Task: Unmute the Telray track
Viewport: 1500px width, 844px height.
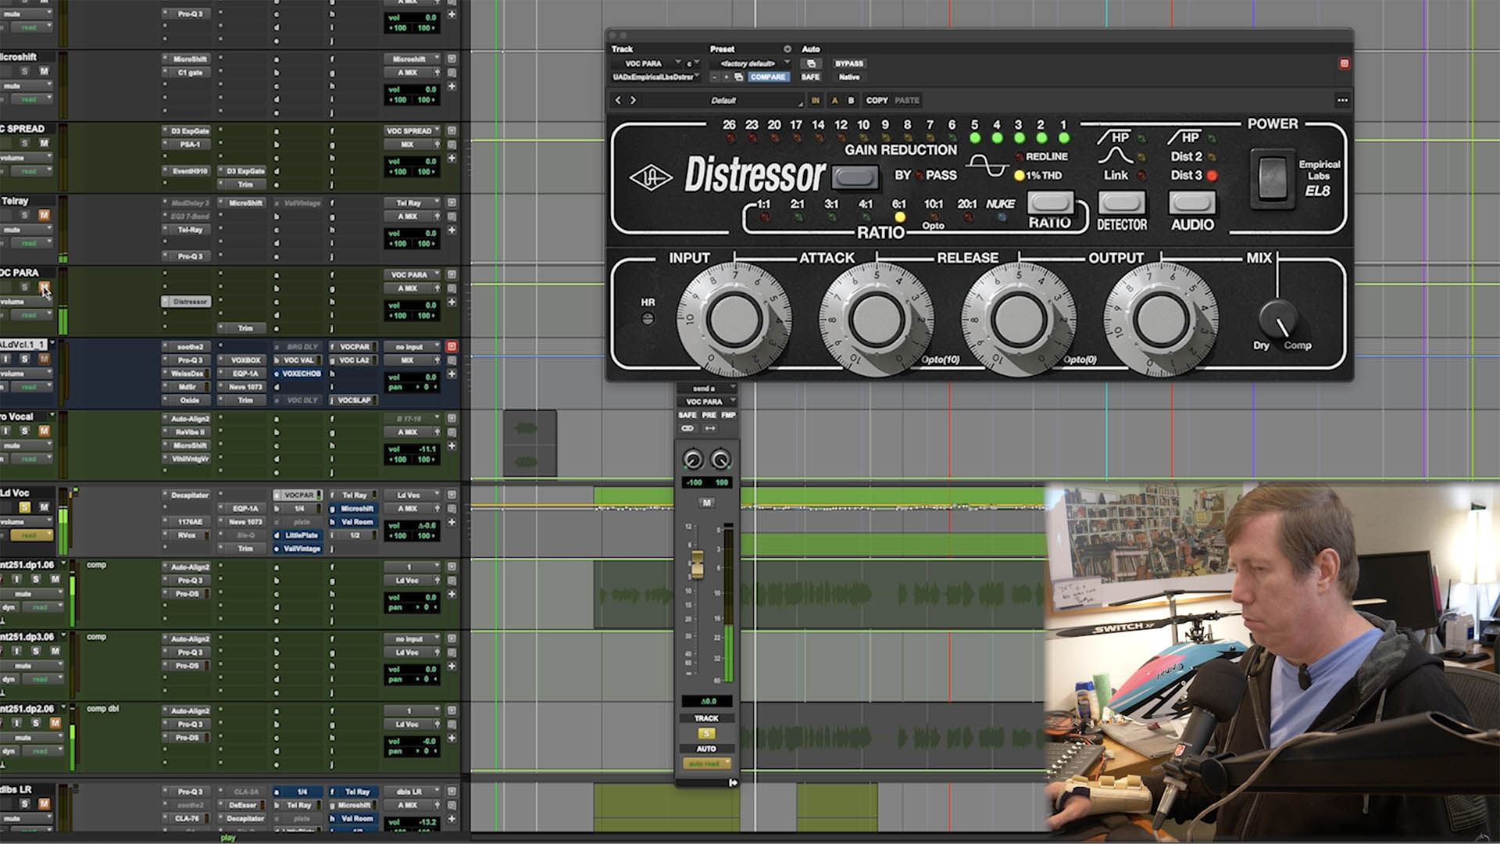Action: pyautogui.click(x=44, y=215)
